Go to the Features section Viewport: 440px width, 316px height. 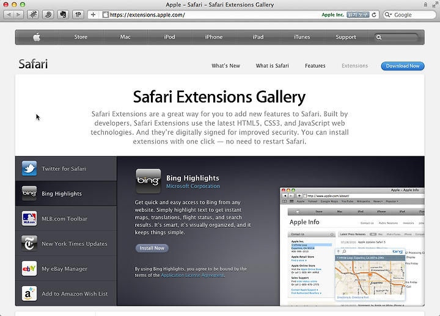coord(315,66)
